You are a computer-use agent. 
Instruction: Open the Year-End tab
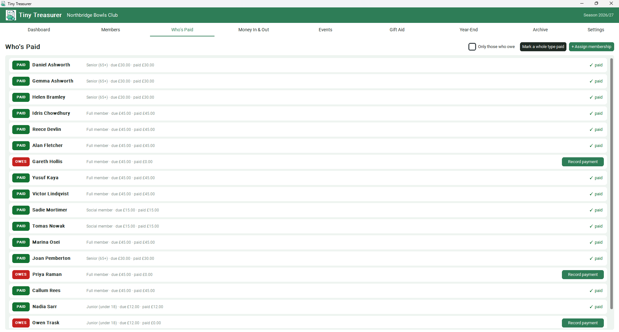click(469, 30)
